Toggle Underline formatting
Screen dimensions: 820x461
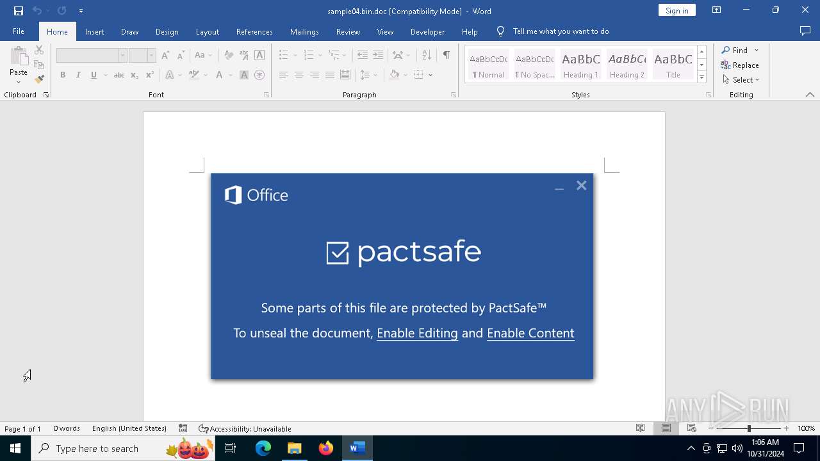tap(94, 75)
